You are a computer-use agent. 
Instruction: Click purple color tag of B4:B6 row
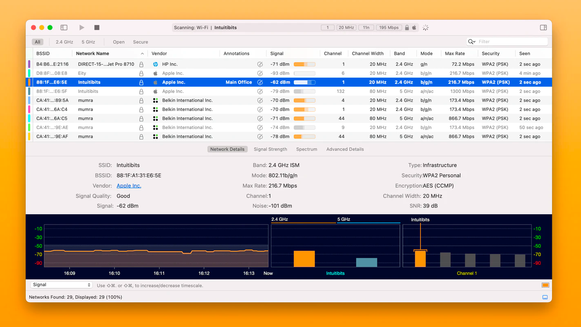click(29, 64)
